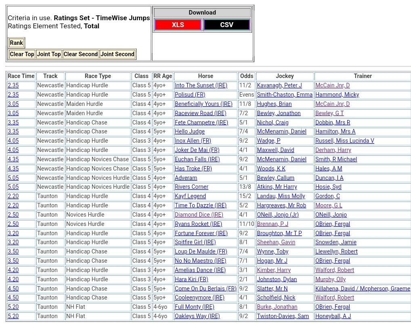Open horse Kayf Legend link
This screenshot has height=327, width=411.
click(190, 196)
